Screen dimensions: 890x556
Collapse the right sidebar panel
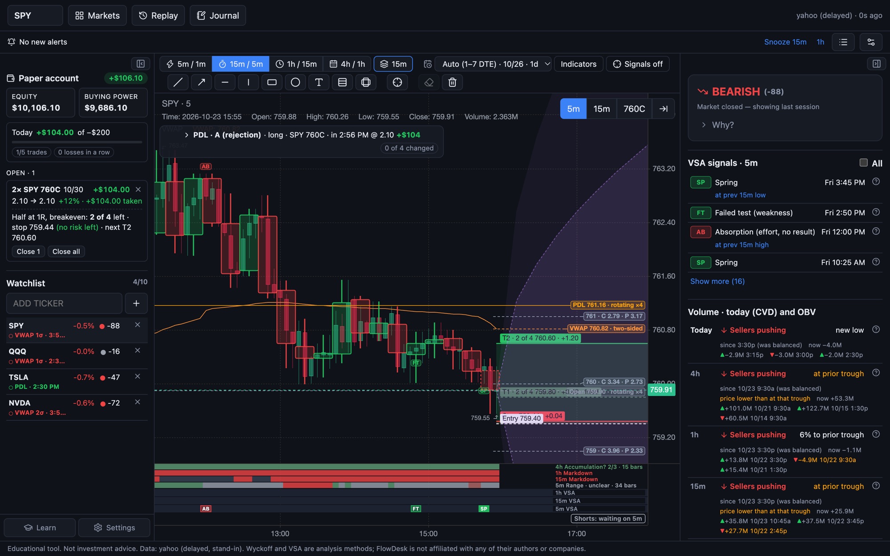click(x=876, y=64)
